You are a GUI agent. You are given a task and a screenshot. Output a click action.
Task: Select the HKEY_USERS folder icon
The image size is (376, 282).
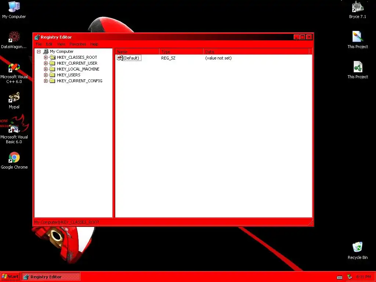(x=52, y=75)
